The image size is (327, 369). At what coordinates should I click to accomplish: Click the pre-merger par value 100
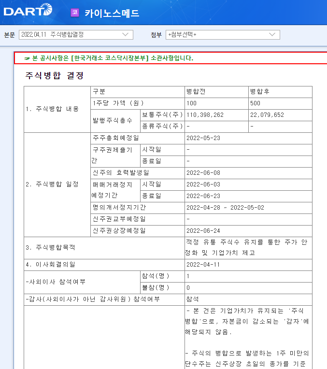[x=191, y=103]
